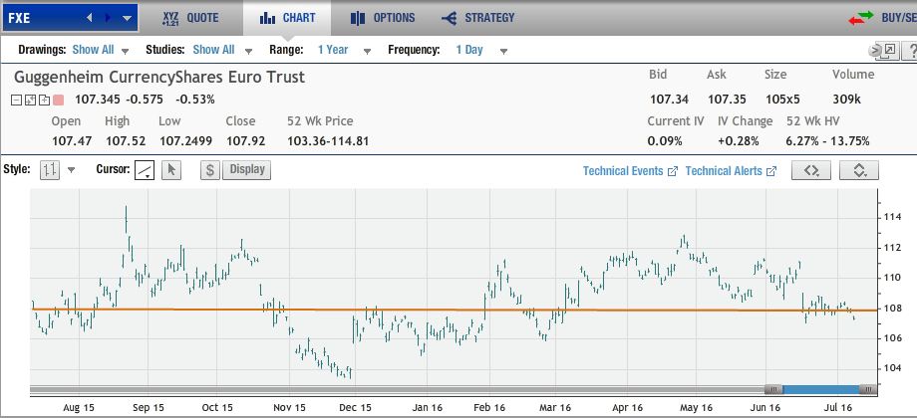
Task: Select the trendline drawing cursor tool
Action: [145, 170]
